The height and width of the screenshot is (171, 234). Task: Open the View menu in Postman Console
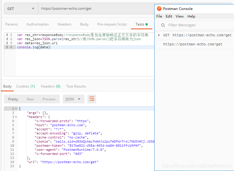click(x=179, y=16)
